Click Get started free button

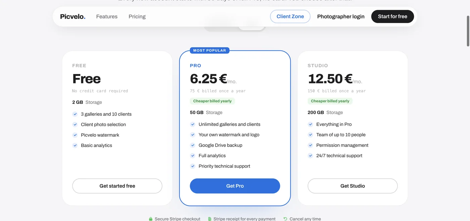(x=117, y=186)
